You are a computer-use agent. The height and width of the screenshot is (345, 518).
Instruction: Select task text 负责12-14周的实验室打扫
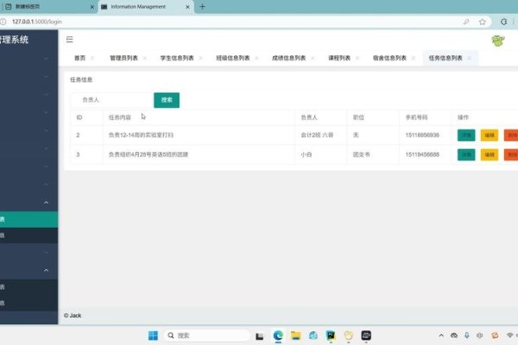coord(141,135)
